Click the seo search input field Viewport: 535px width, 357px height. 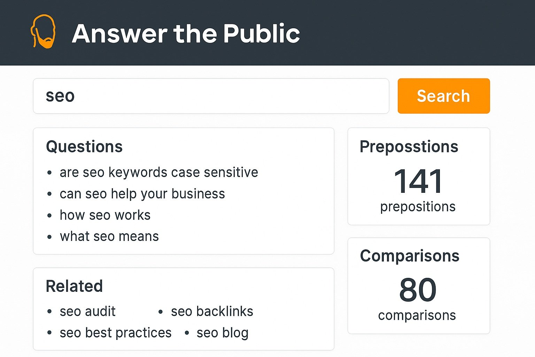pos(211,96)
